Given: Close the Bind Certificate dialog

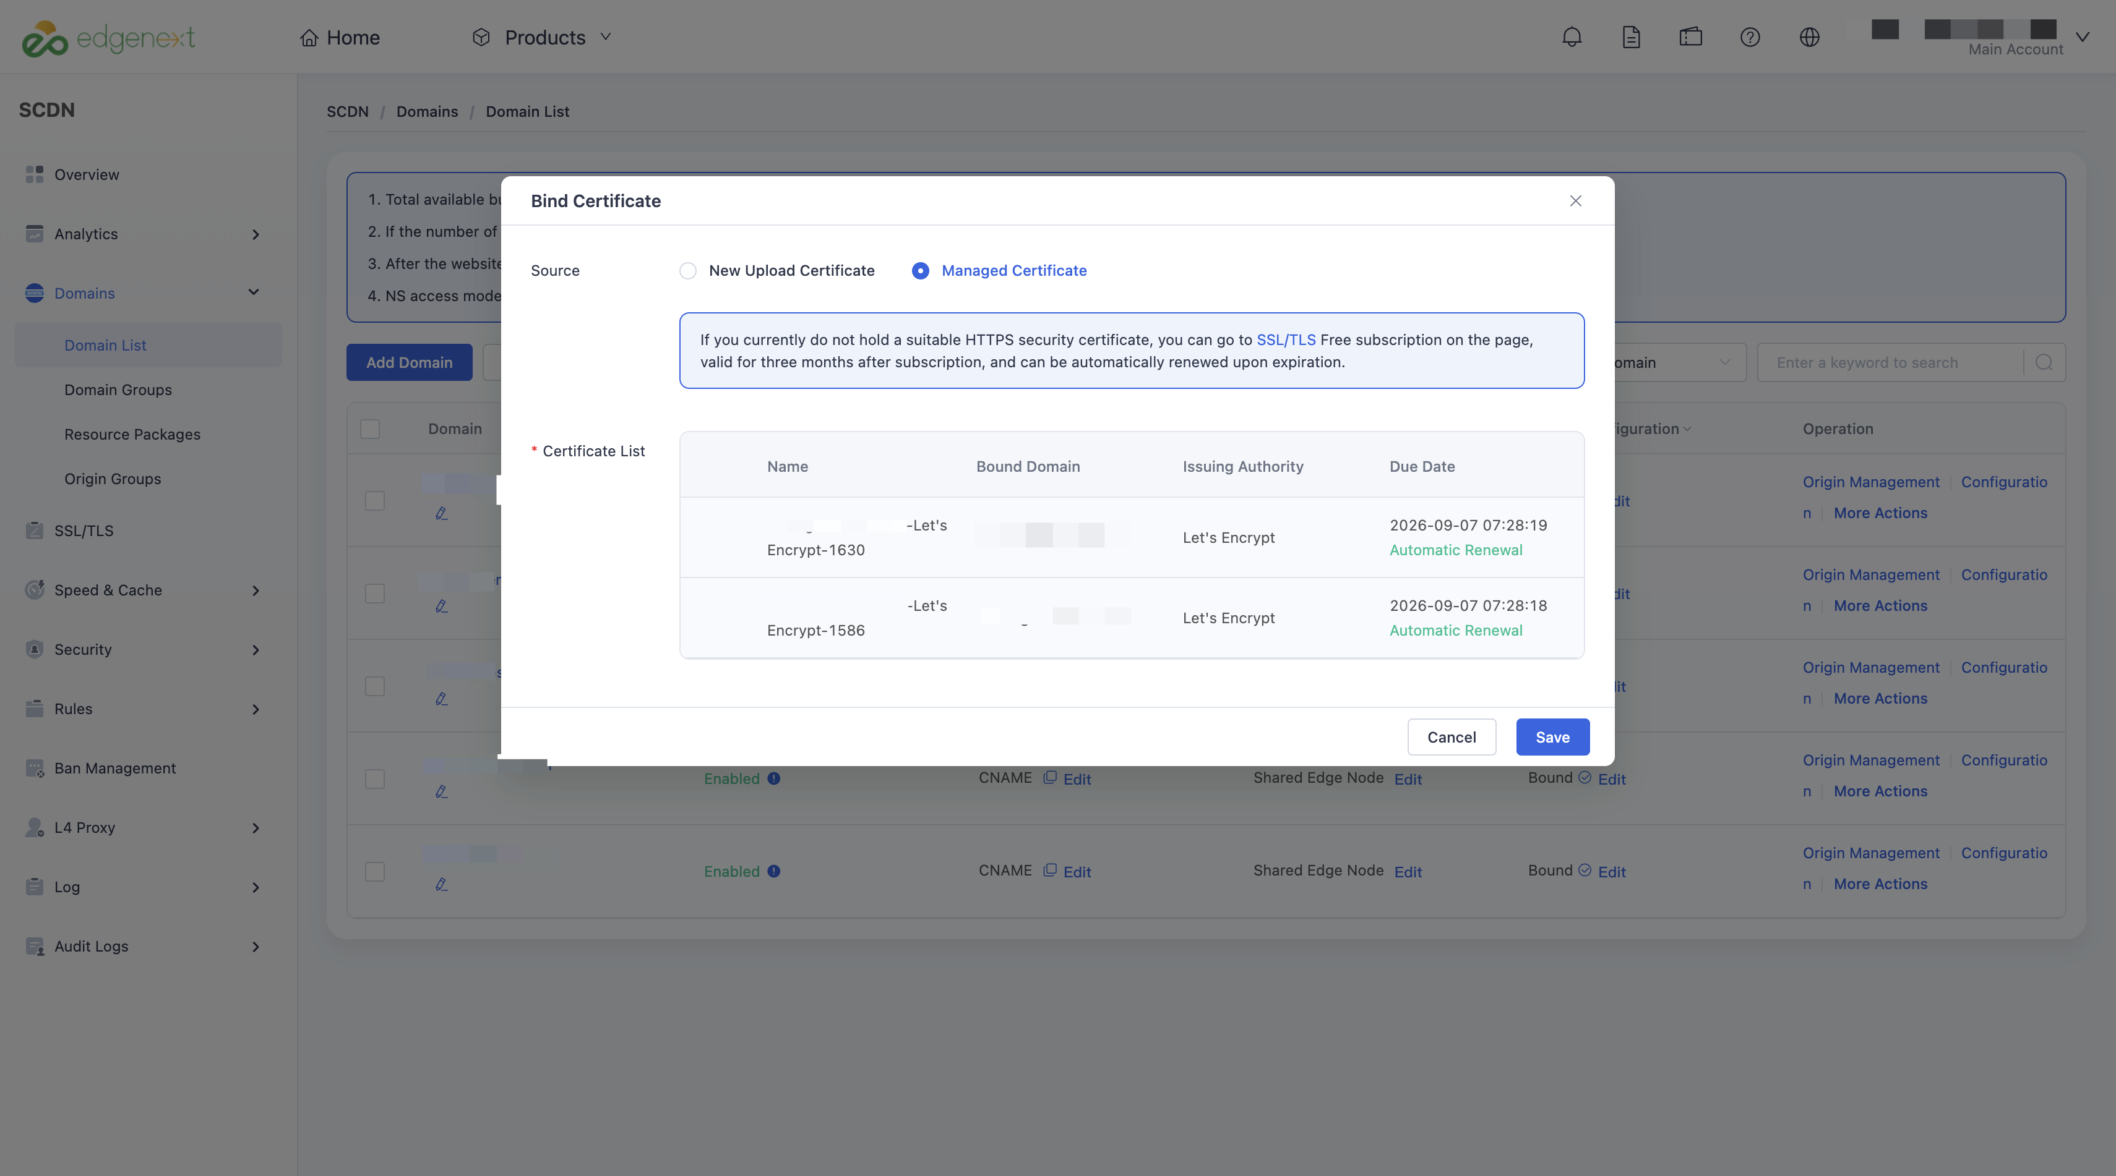Looking at the screenshot, I should click(1575, 201).
